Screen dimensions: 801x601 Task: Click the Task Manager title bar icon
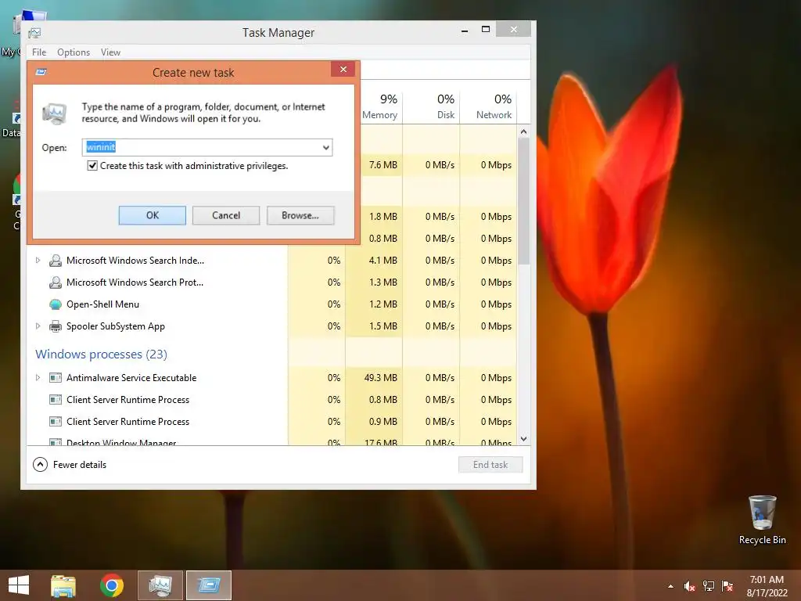(34, 33)
